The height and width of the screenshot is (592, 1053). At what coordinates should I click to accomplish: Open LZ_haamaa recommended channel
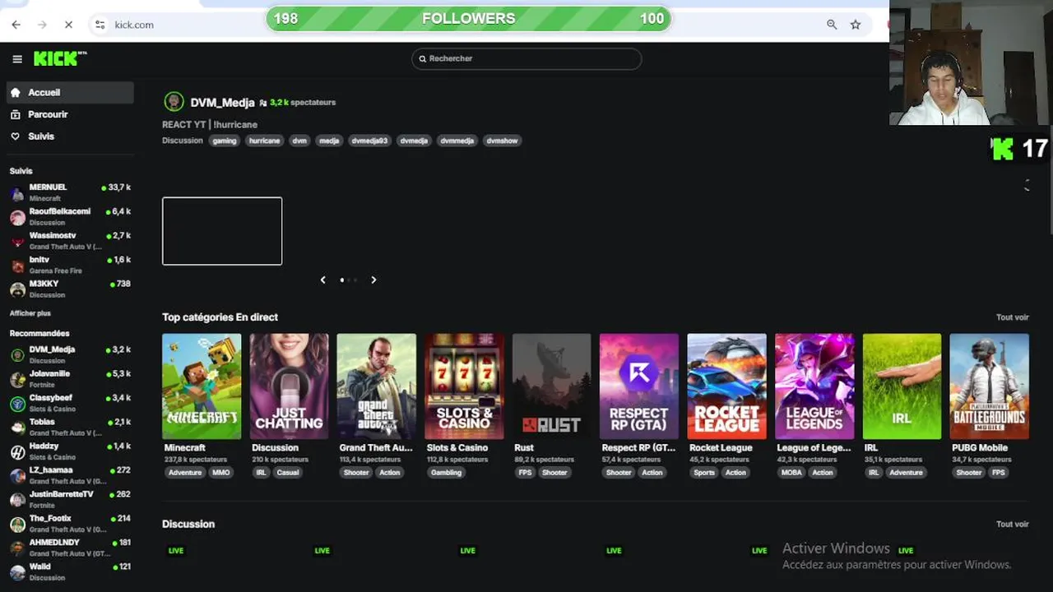coord(70,475)
